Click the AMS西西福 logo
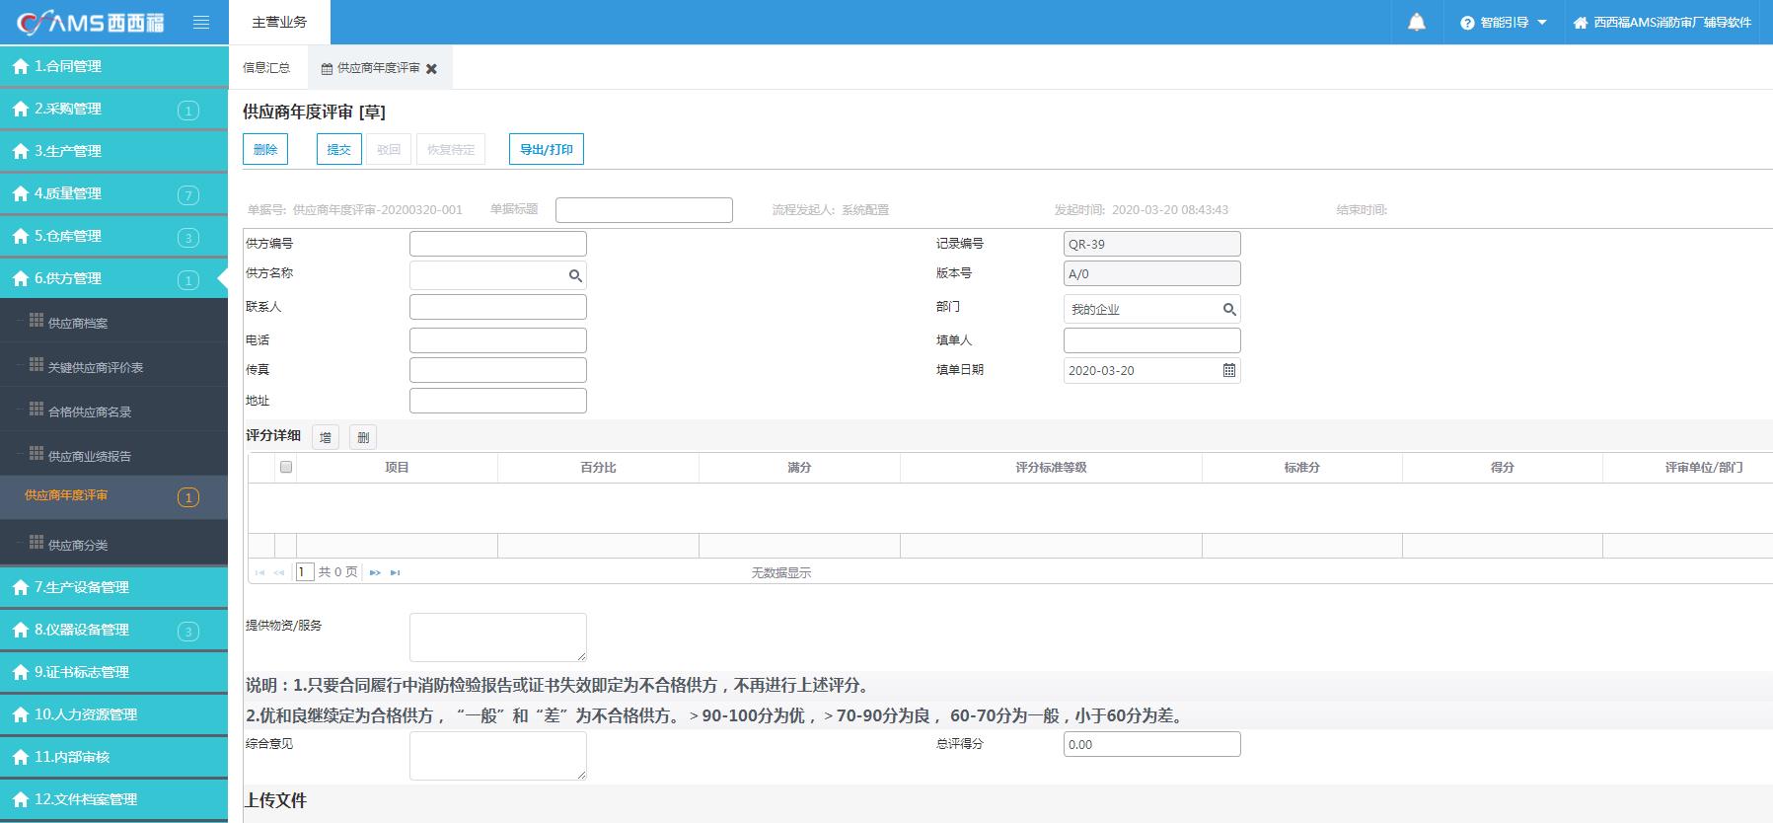This screenshot has width=1773, height=823. [91, 23]
